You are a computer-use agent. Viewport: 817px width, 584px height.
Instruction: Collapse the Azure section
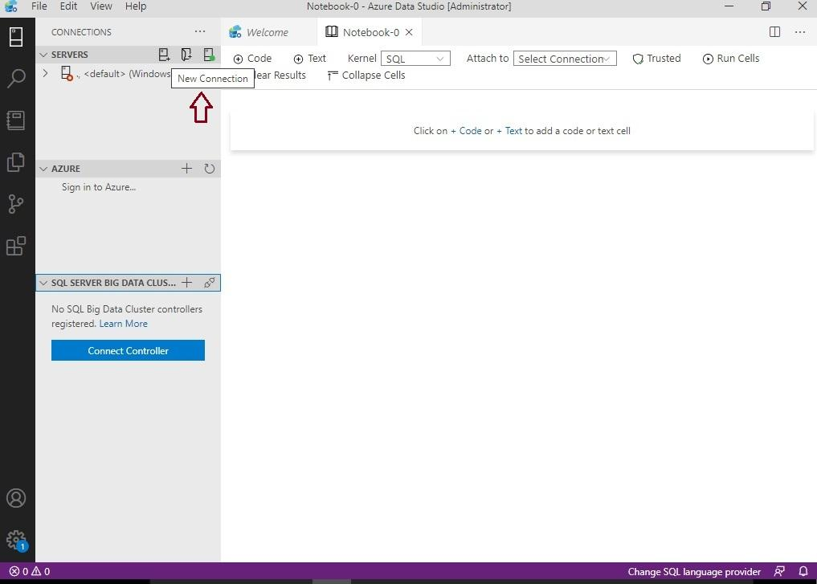pyautogui.click(x=43, y=169)
